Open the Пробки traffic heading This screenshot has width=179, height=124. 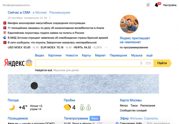tap(69, 100)
